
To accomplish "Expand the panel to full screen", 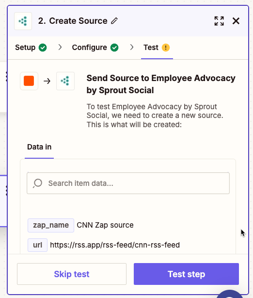I will click(219, 21).
